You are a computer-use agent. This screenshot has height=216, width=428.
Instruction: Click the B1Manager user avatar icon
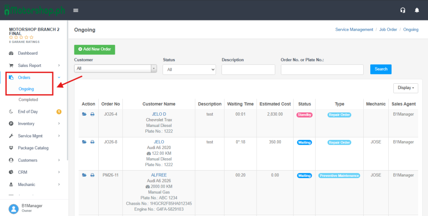click(14, 209)
